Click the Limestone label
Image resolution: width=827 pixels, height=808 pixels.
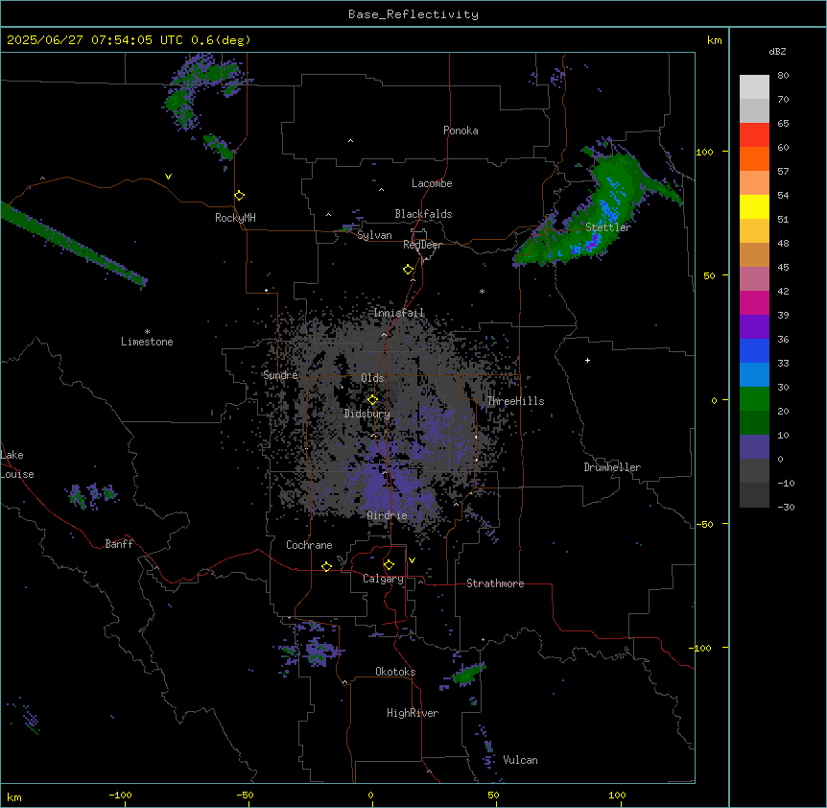[147, 342]
